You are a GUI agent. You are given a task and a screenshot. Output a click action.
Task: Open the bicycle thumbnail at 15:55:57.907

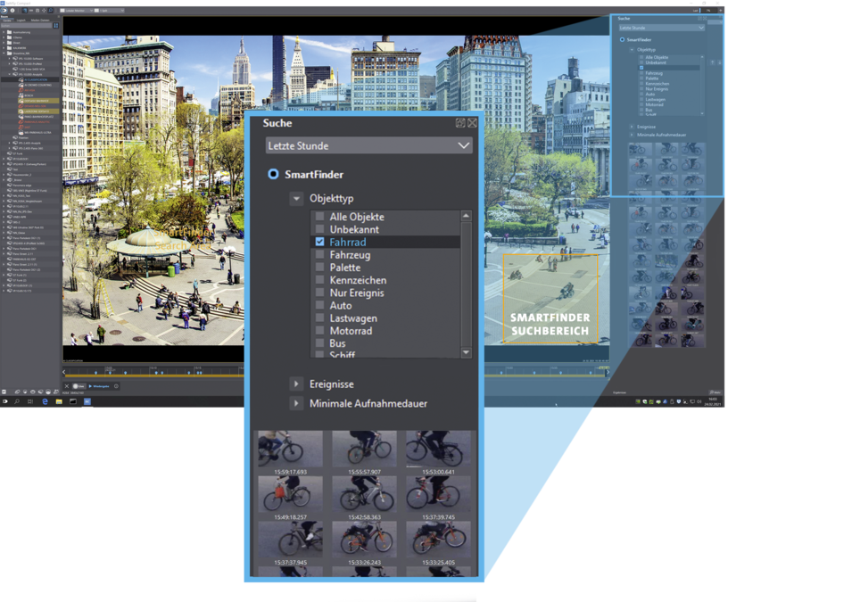(364, 449)
